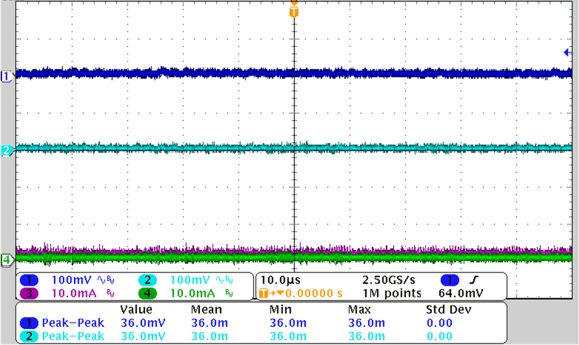Click the rising-edge trigger slope icon
Image resolution: width=579 pixels, height=345 pixels.
point(475,280)
